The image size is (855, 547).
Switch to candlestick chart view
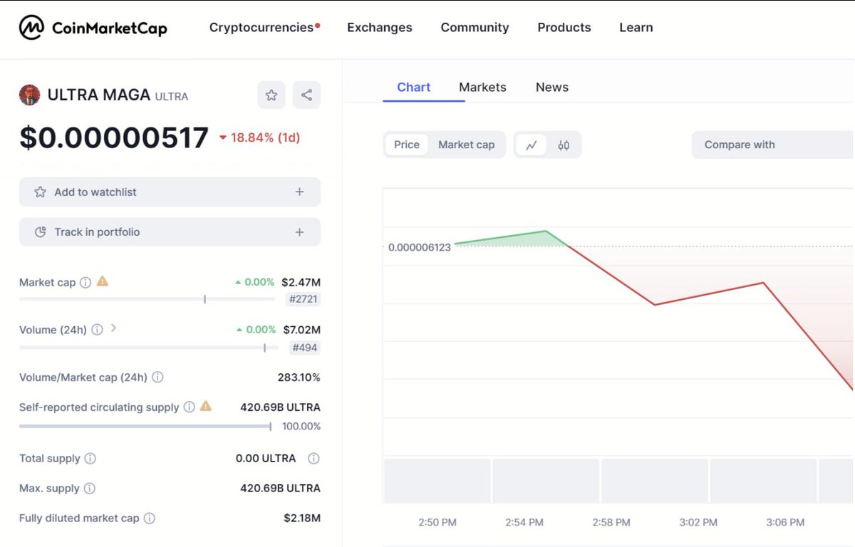[564, 145]
